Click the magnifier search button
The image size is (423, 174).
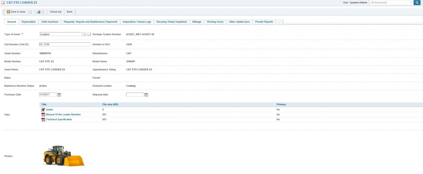417,3
